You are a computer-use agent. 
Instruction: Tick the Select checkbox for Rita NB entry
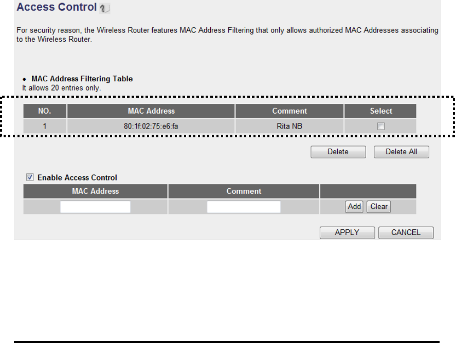click(380, 126)
